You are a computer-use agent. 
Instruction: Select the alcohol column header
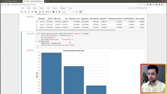50,19
